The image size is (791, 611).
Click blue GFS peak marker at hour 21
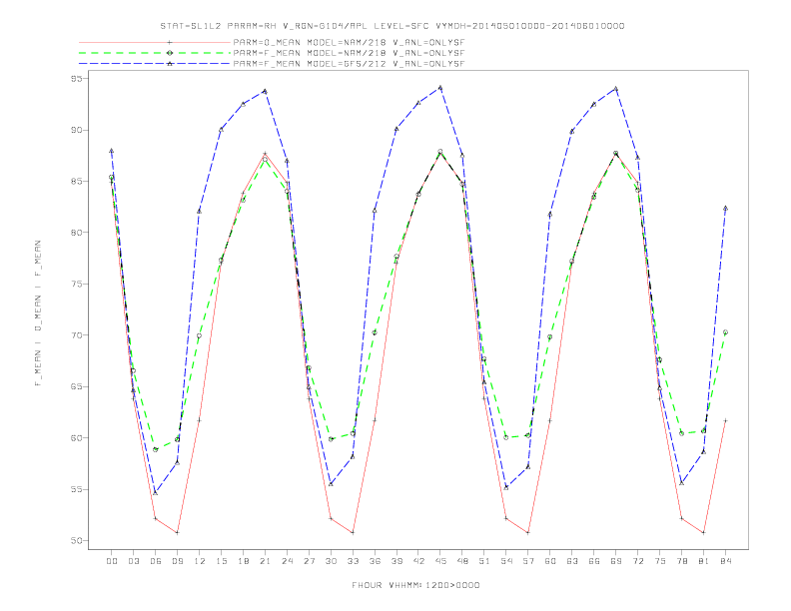pyautogui.click(x=265, y=91)
